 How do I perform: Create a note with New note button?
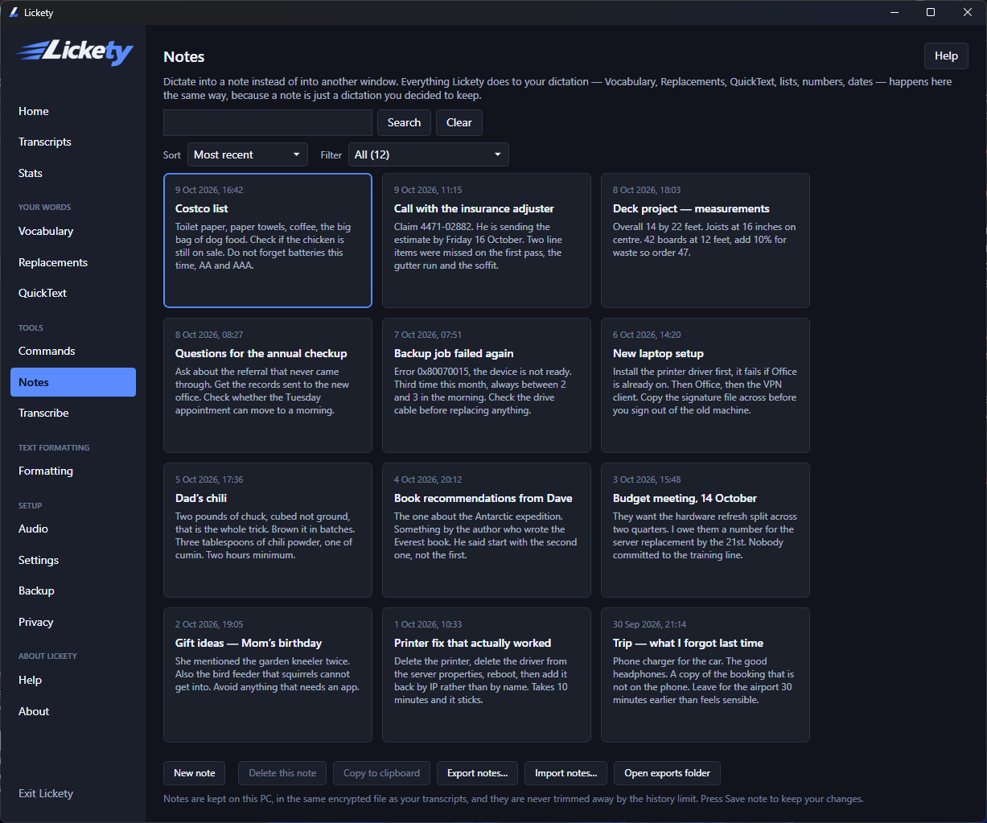(x=195, y=773)
